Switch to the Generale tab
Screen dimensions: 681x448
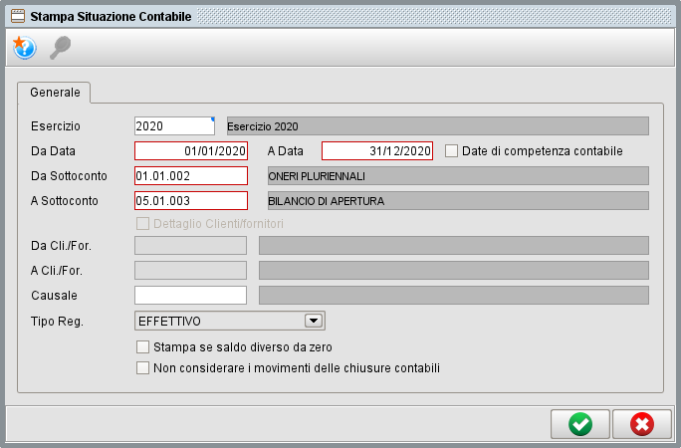(x=55, y=92)
